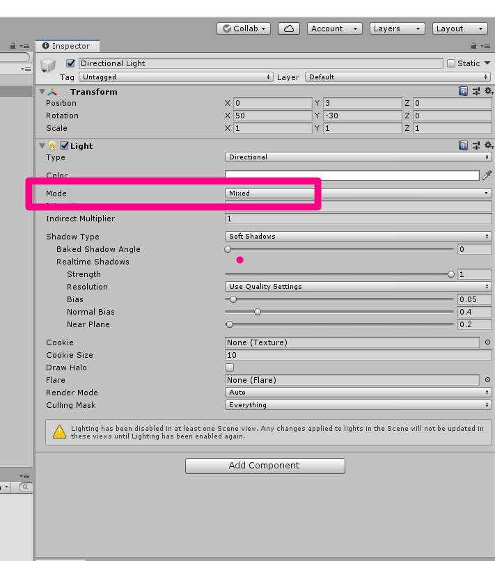Click the left panel lock icon
The image size is (495, 561).
(13, 46)
